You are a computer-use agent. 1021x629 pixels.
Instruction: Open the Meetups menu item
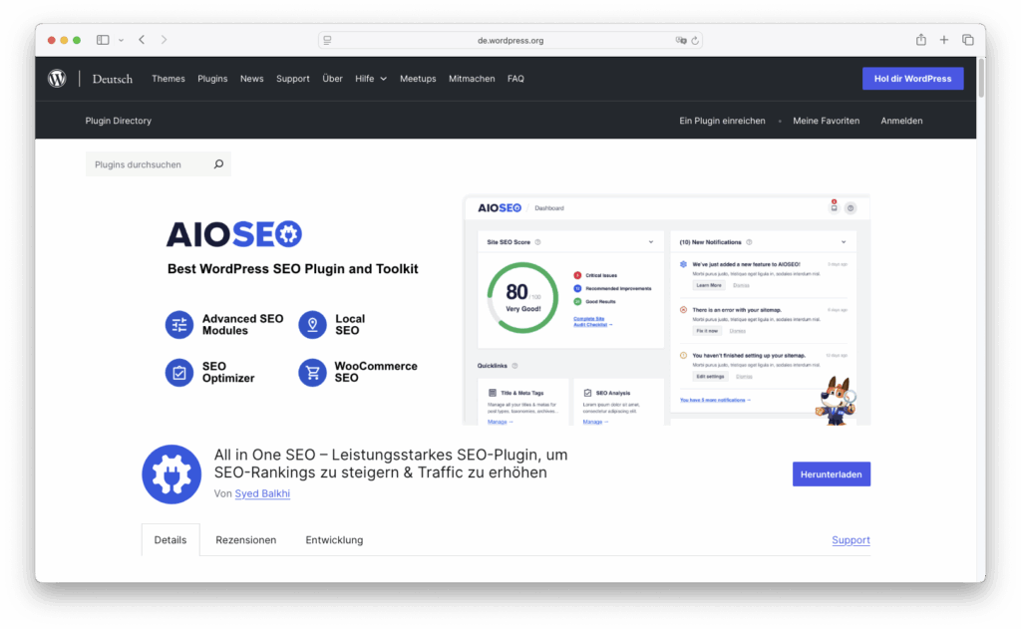[418, 78]
